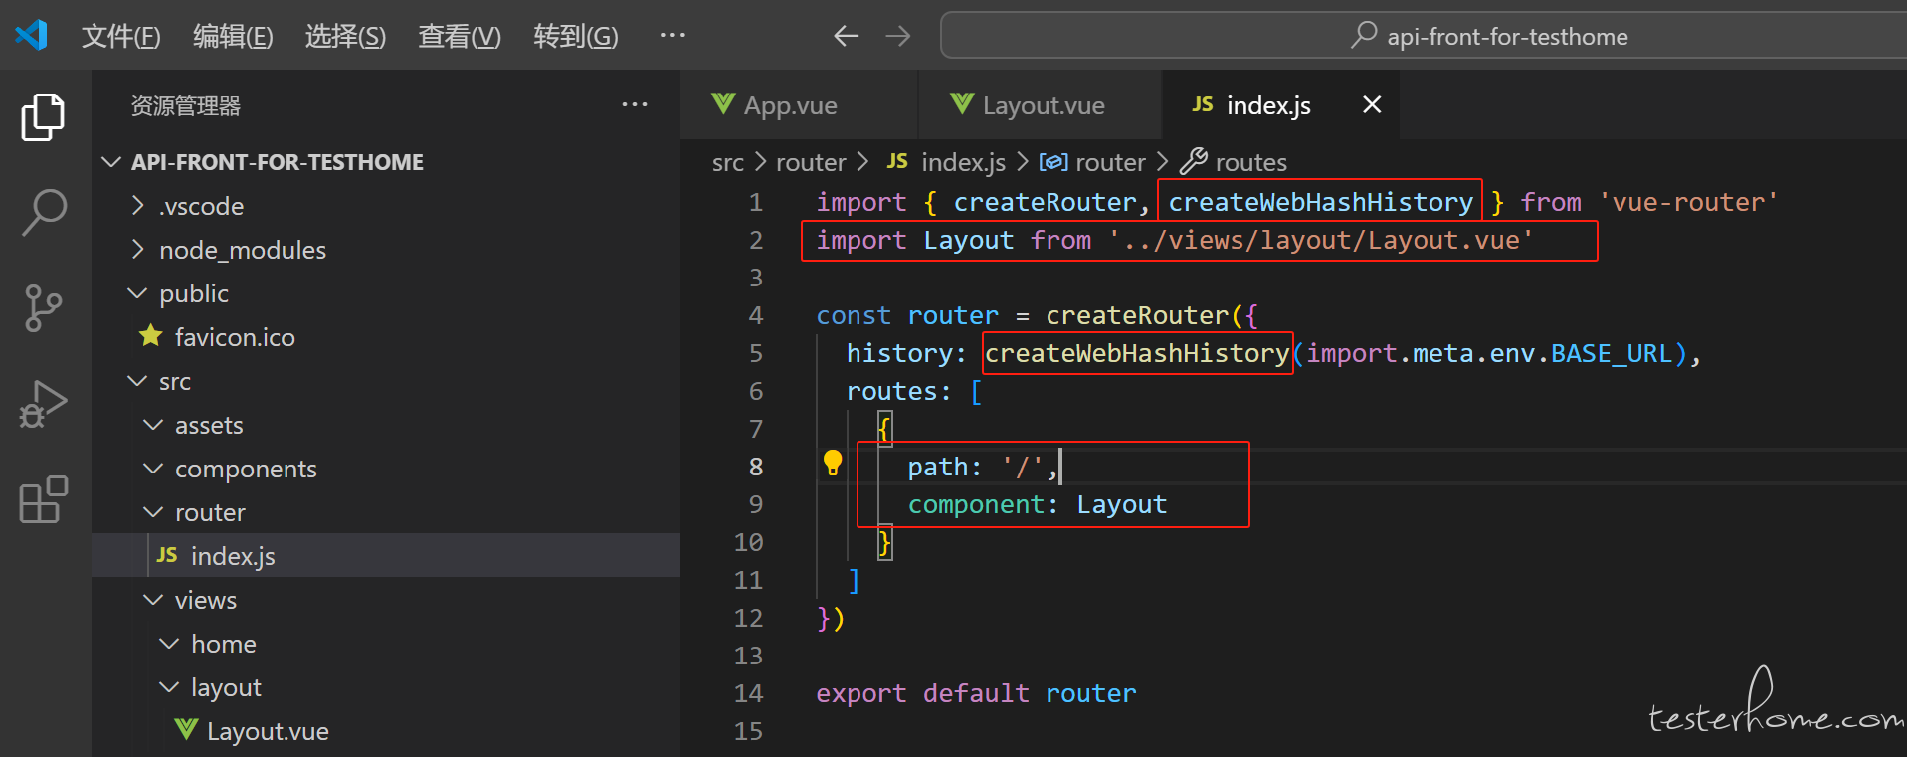
Task: Click 'component: Layout' on line 9
Action: [x=1037, y=504]
